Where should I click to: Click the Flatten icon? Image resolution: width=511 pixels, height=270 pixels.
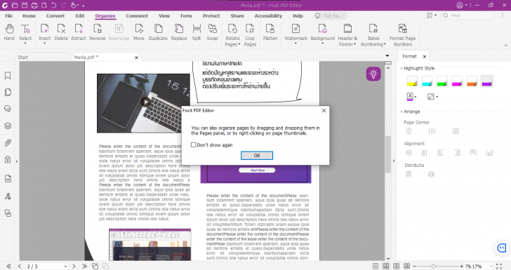270,32
